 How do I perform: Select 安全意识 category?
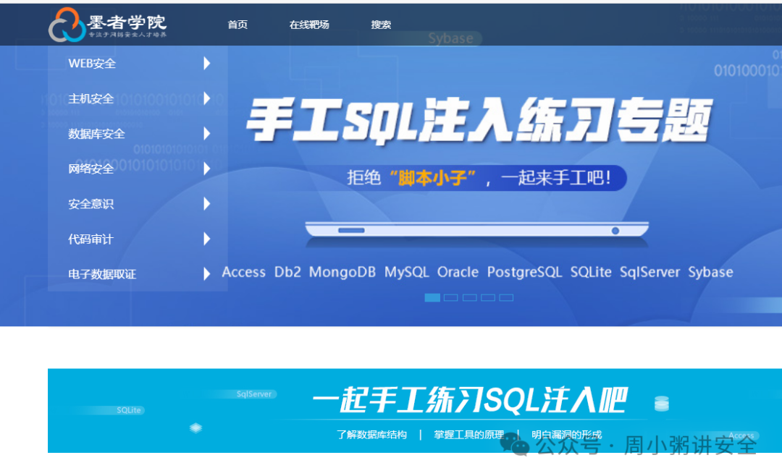tap(91, 204)
